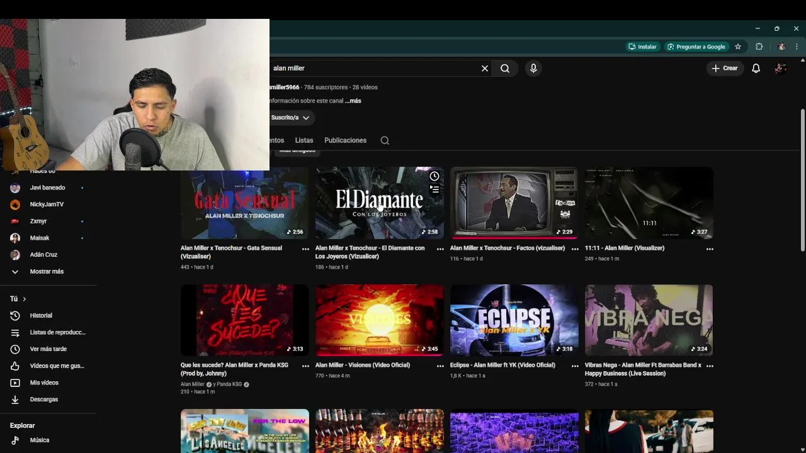Screen dimensions: 806x453
Task: Expand the Tú section chevron
Action: (x=24, y=299)
